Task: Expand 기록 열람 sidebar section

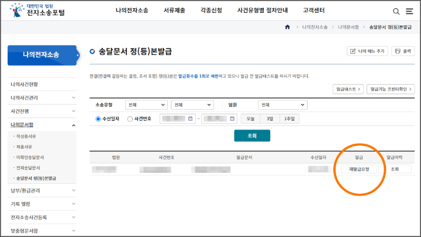Action: pos(42,204)
